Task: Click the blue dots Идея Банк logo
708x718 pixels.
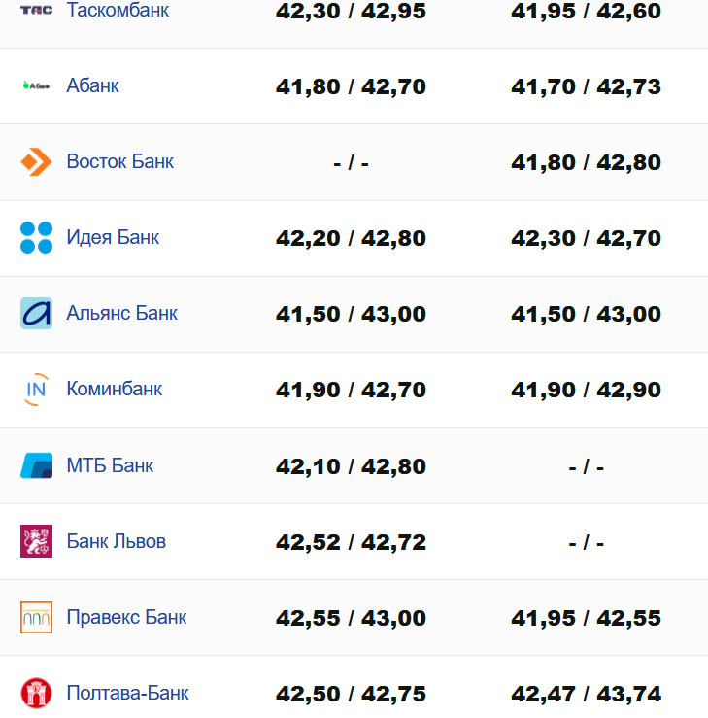Action: click(36, 237)
